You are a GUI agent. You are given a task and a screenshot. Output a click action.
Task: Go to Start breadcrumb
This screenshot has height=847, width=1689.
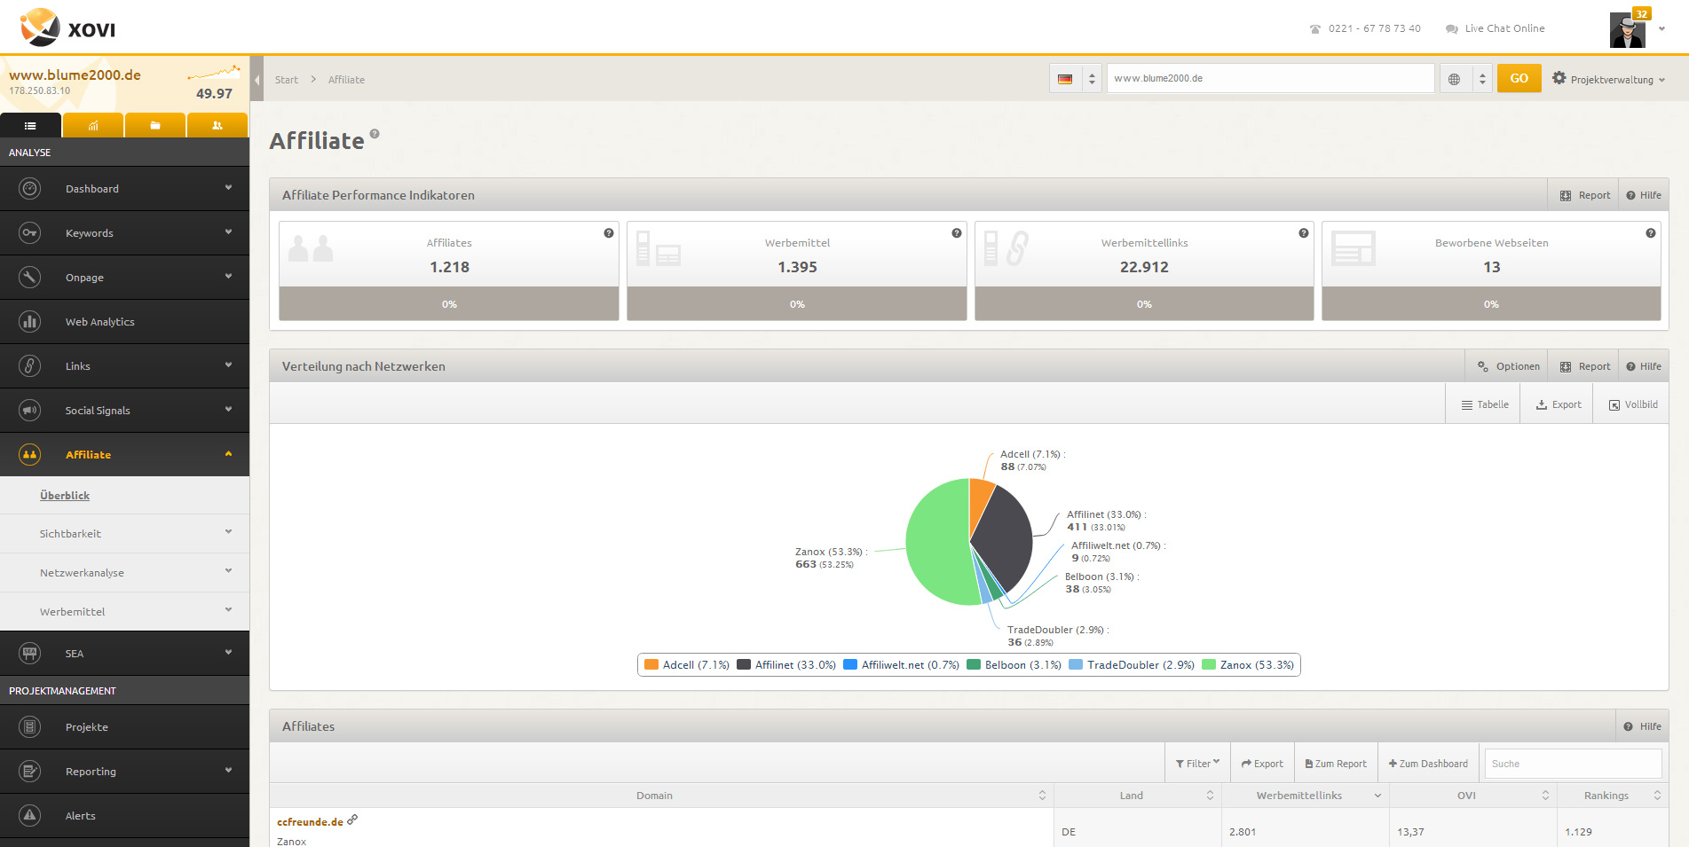coord(287,80)
